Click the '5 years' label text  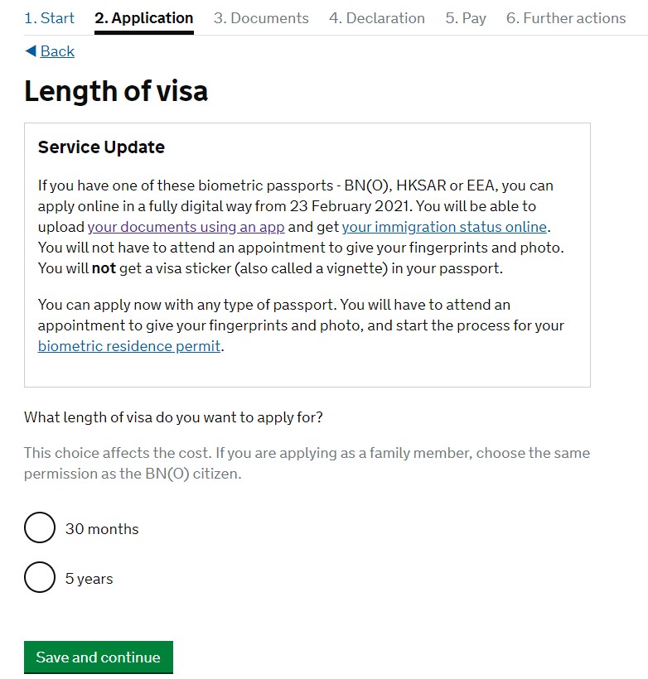tap(89, 579)
